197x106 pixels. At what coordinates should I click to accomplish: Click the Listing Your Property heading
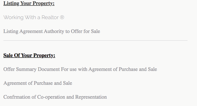(29, 3)
